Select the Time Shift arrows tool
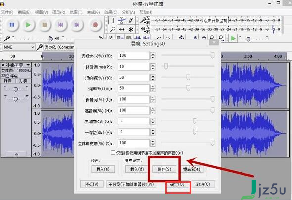 (x=122, y=29)
